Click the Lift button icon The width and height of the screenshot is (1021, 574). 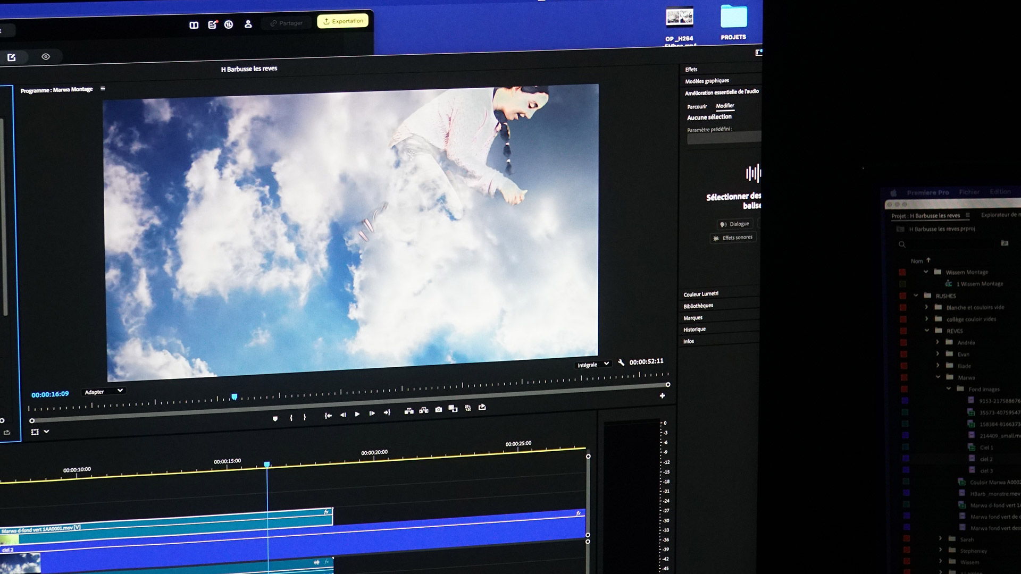(x=409, y=411)
